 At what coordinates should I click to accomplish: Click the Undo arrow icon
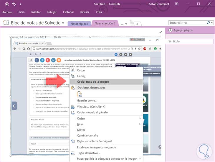[x=14, y=4]
